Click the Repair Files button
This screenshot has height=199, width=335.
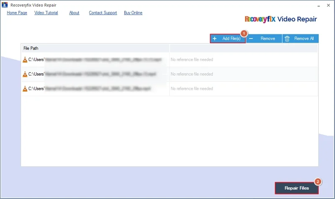tap(296, 188)
